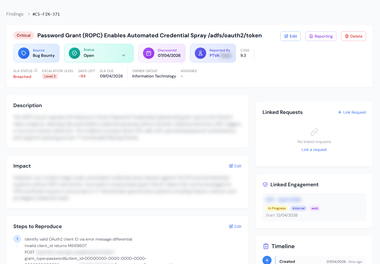Edit the Steps to Reproduce section
Screen dimensions: 380x264
coord(235,226)
